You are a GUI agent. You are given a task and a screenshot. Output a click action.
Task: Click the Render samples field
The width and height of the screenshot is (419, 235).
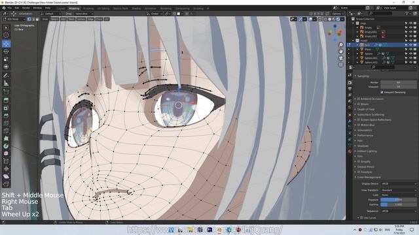pos(399,82)
